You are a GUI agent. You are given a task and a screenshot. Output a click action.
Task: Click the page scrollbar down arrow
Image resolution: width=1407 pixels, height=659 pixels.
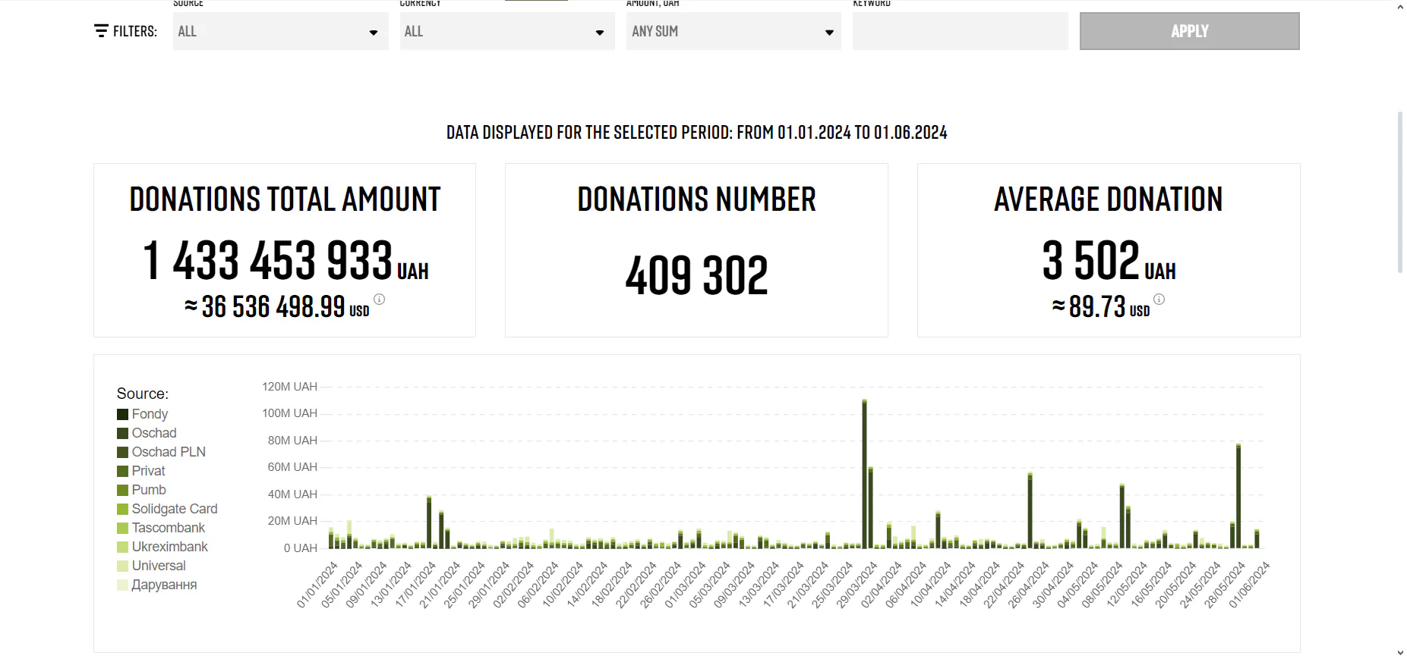pyautogui.click(x=1400, y=652)
